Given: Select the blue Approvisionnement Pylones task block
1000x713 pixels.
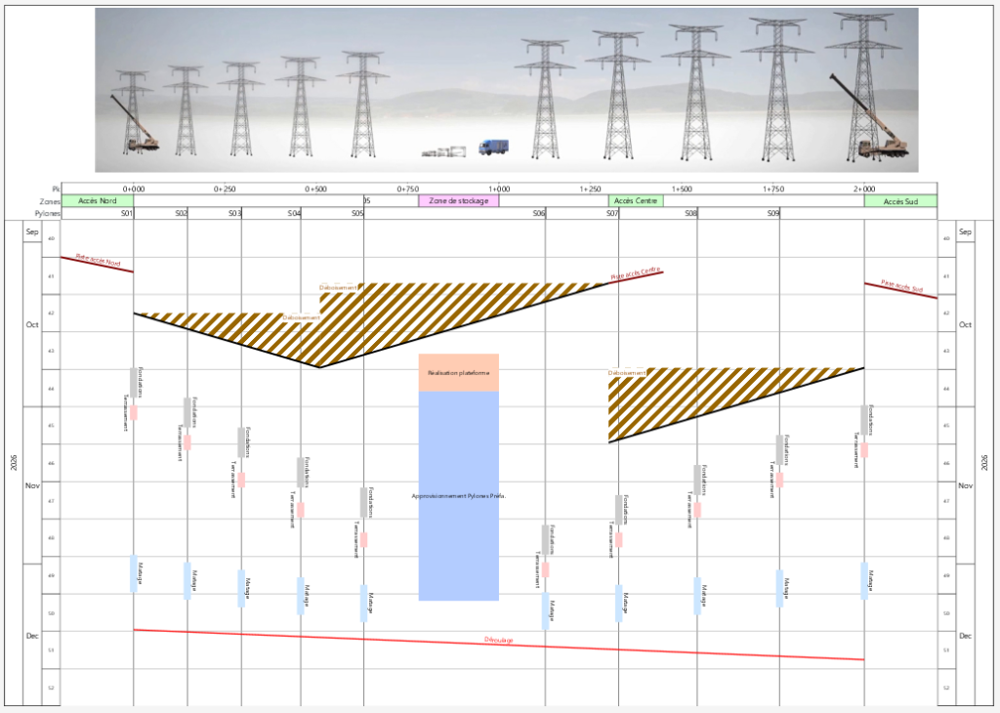Looking at the screenshot, I should pos(459,496).
